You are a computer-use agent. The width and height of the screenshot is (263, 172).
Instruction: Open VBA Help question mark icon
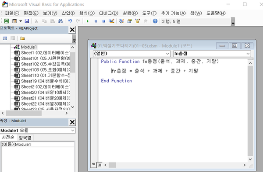tap(155, 21)
